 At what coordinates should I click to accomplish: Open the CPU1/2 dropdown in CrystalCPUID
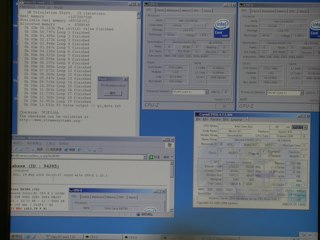coord(305,127)
